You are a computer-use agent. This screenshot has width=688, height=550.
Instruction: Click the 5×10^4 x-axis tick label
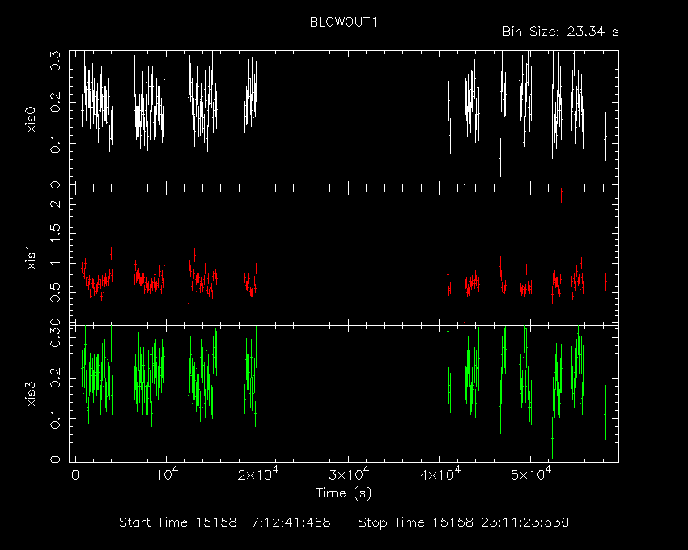pos(530,474)
